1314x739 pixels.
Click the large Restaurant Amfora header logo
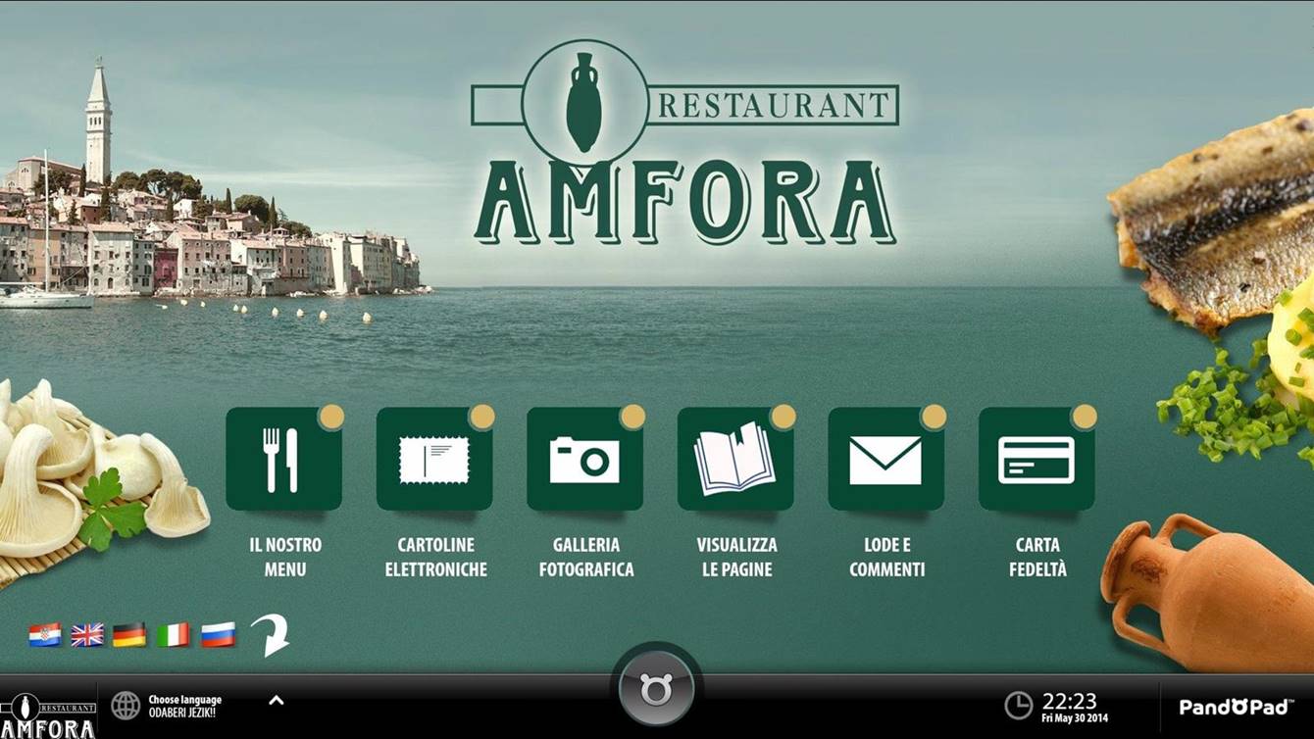coord(684,143)
